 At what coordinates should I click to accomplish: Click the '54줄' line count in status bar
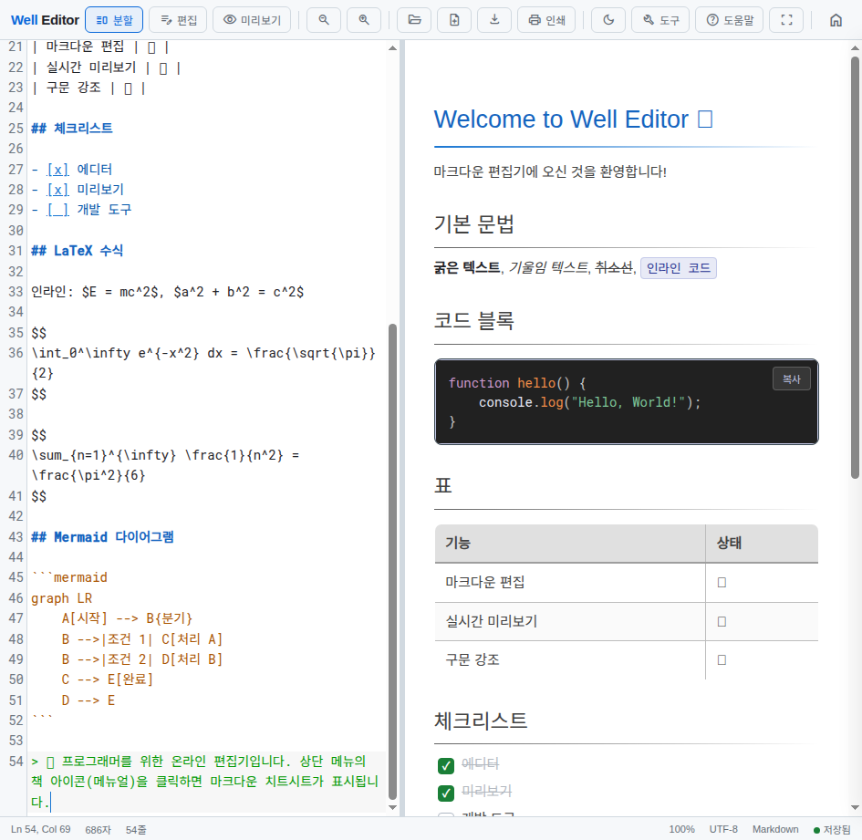[x=136, y=830]
